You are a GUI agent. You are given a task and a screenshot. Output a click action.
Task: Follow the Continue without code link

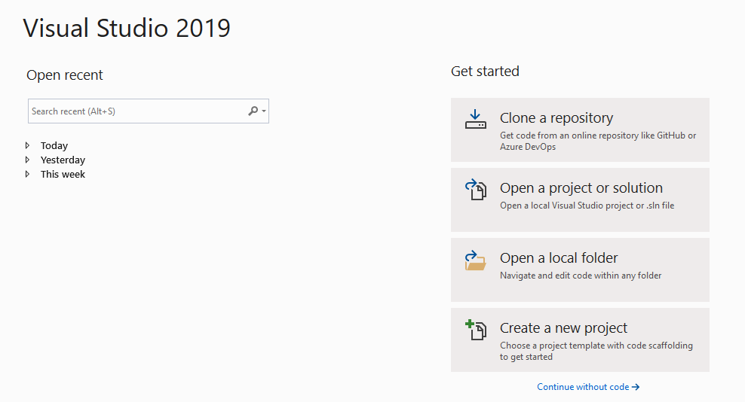pyautogui.click(x=583, y=387)
